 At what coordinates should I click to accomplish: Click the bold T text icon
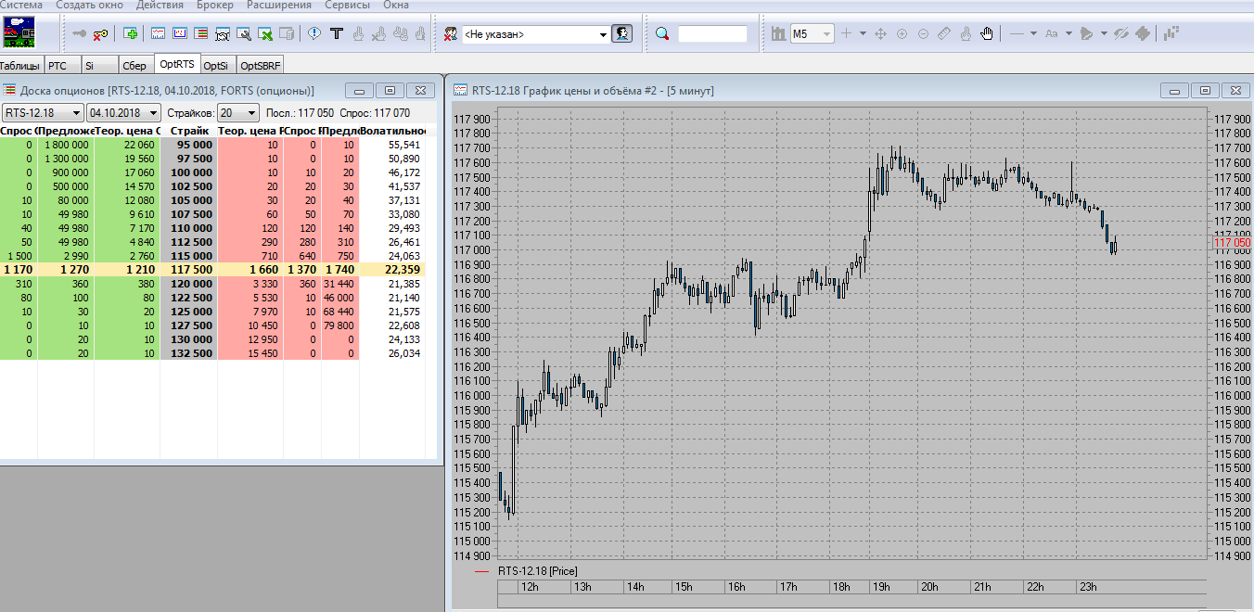[337, 34]
